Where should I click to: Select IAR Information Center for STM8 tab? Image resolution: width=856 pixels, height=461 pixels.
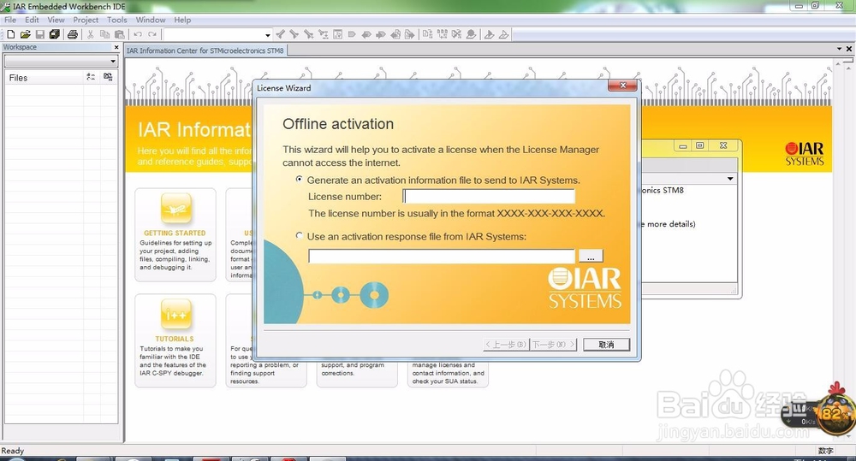tap(205, 50)
